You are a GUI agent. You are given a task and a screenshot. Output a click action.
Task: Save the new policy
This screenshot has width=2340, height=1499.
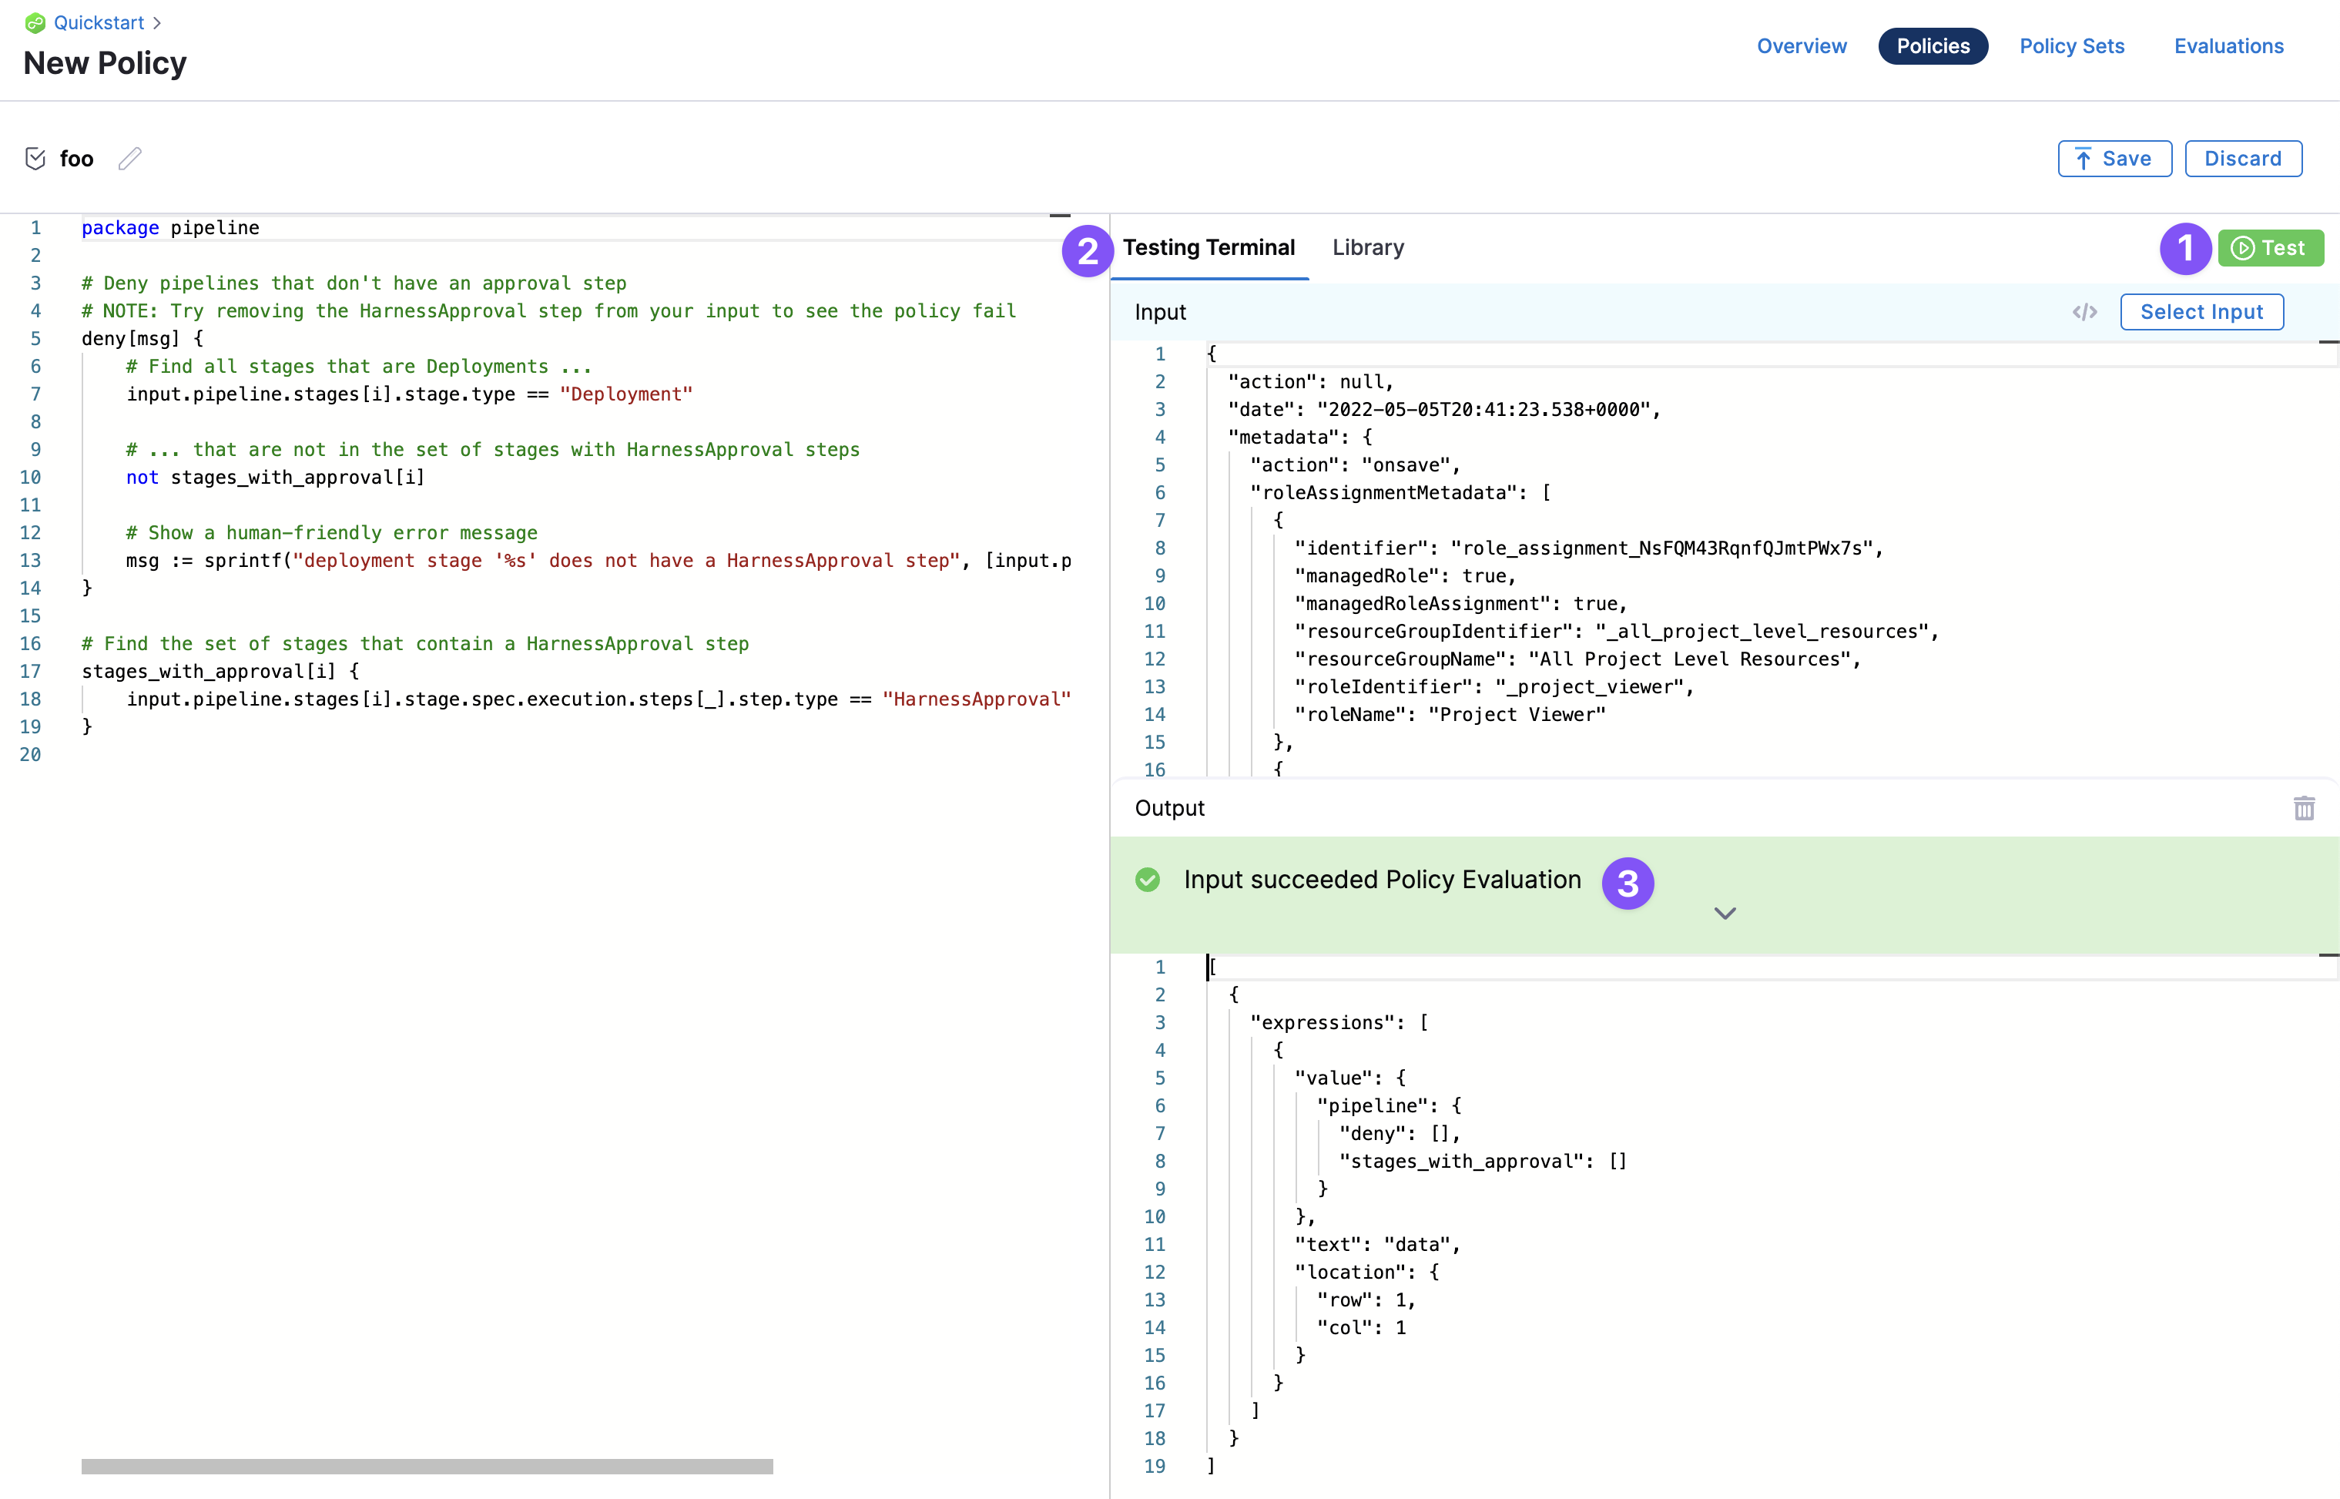[2114, 159]
